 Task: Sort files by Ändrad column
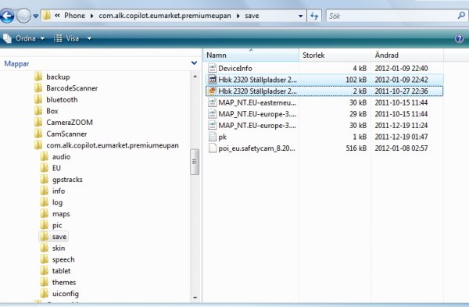pos(407,55)
